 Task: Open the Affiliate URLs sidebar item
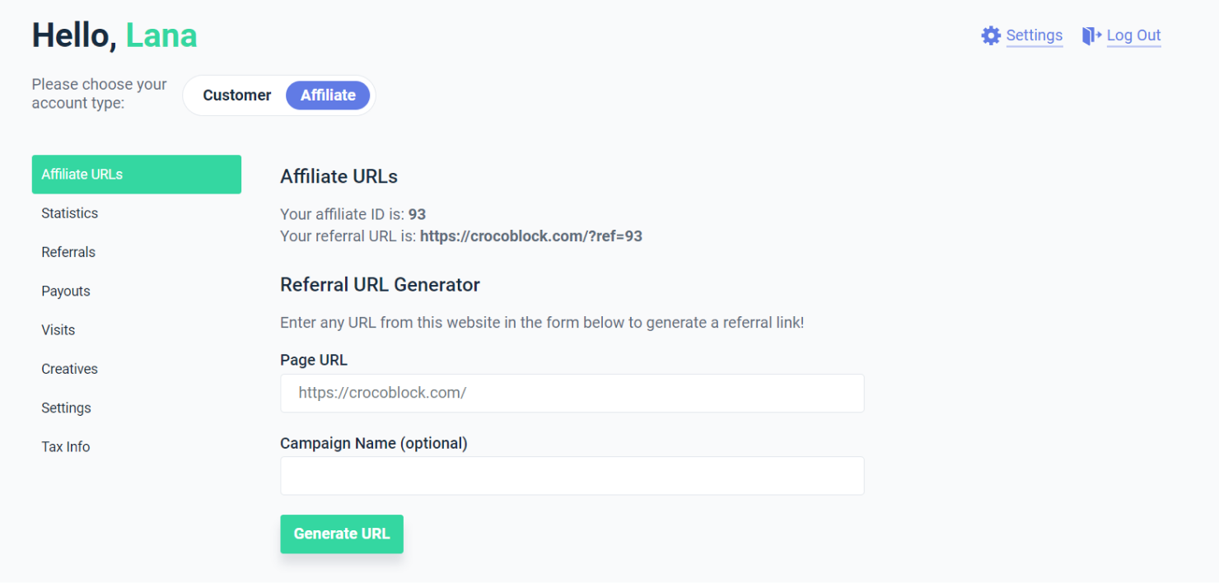point(137,175)
